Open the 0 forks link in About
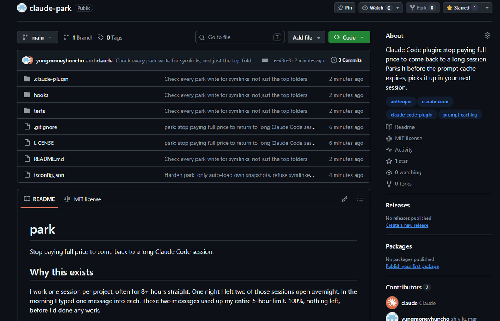 coord(399,184)
